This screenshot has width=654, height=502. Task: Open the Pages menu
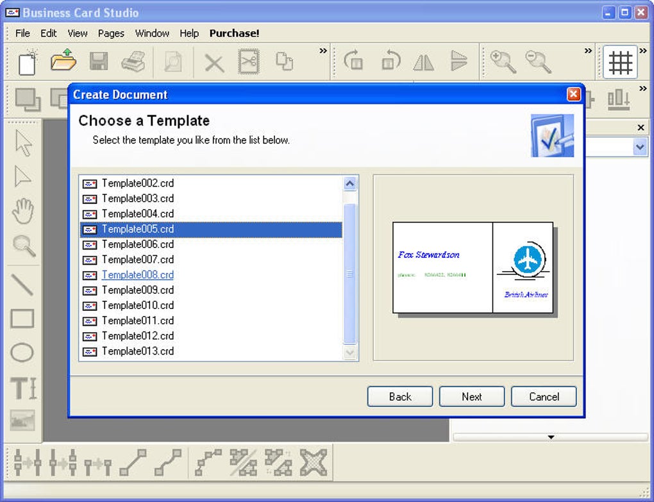(x=111, y=33)
